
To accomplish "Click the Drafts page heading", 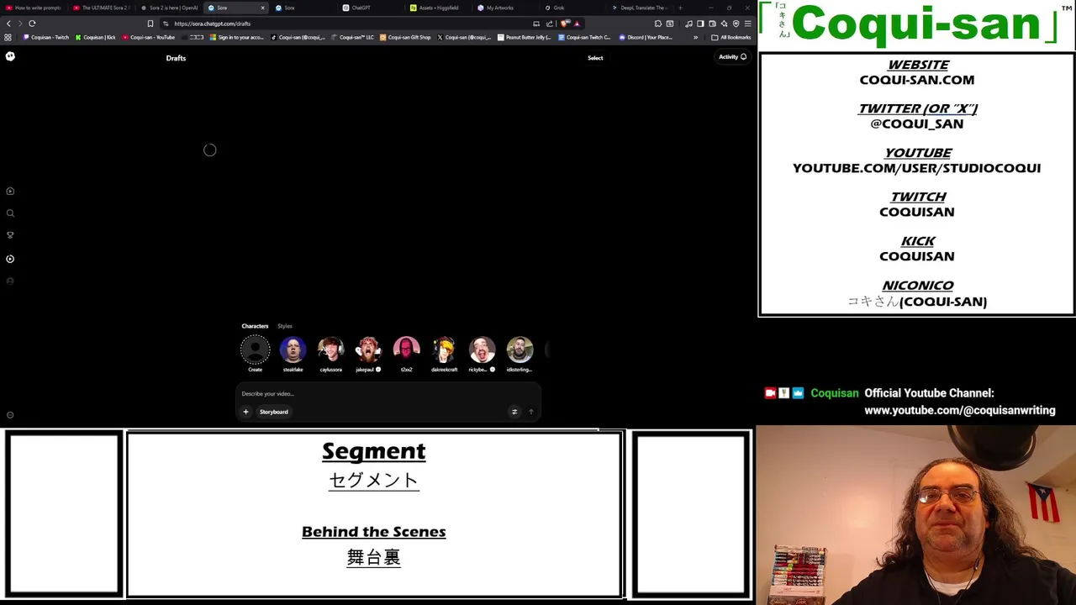I will 176,58.
